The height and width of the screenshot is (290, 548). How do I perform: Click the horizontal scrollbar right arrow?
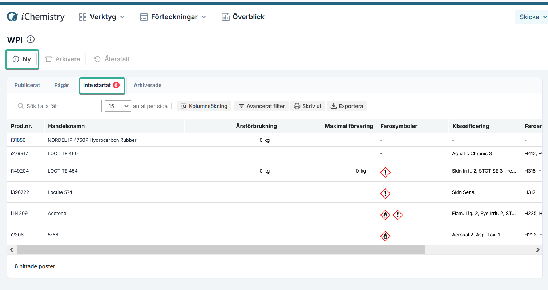pos(538,250)
